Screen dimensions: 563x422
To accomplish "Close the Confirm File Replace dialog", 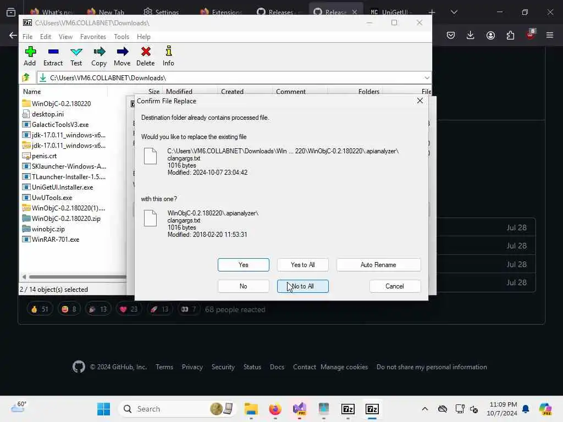I will [x=420, y=101].
